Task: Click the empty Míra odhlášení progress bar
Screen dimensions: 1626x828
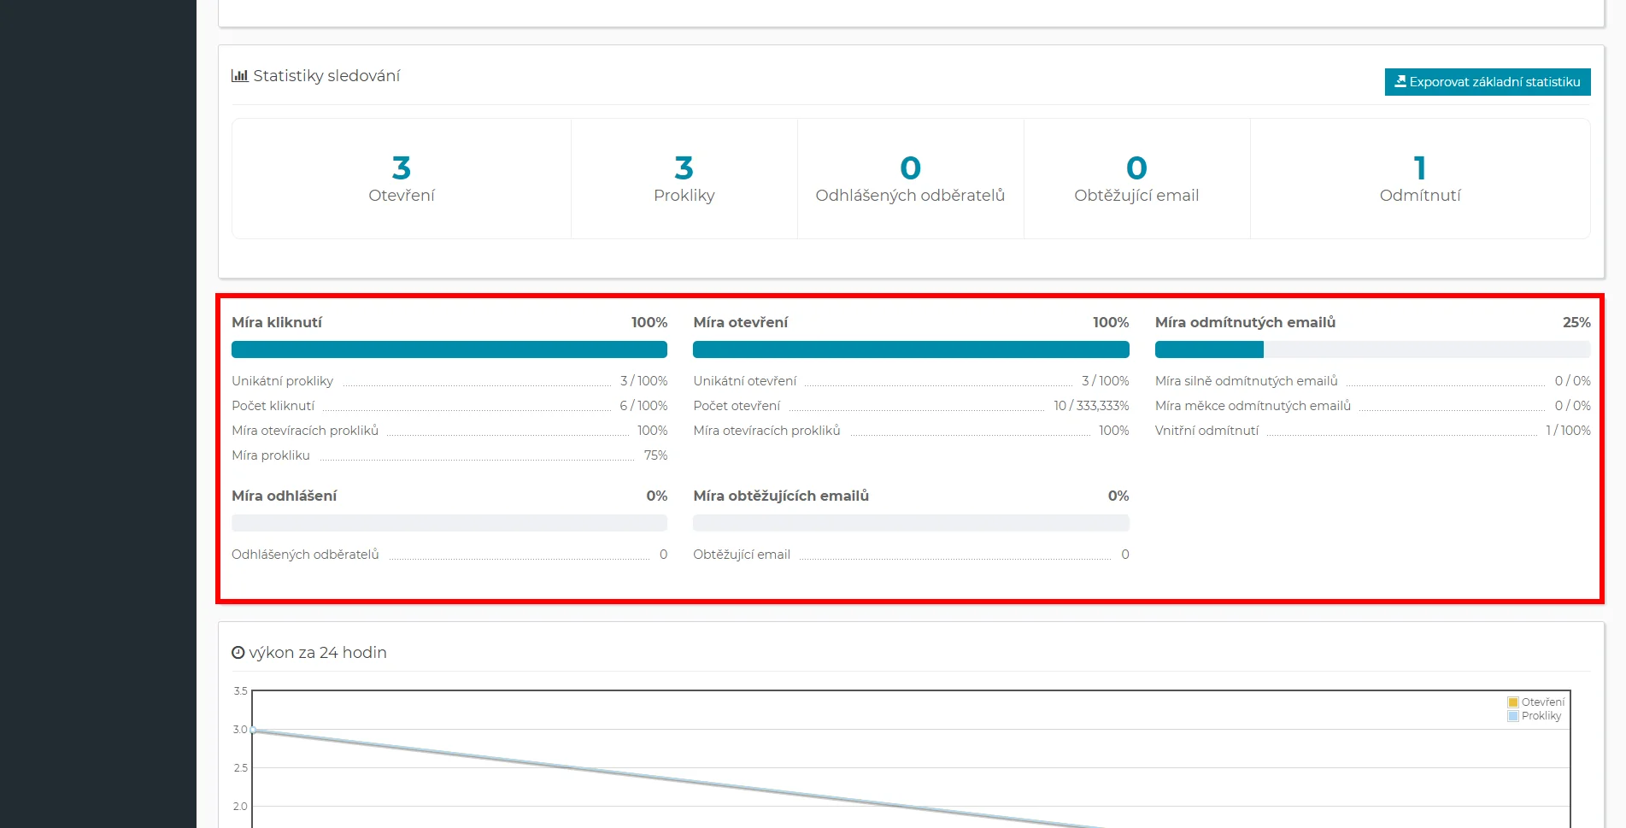Action: (x=449, y=523)
